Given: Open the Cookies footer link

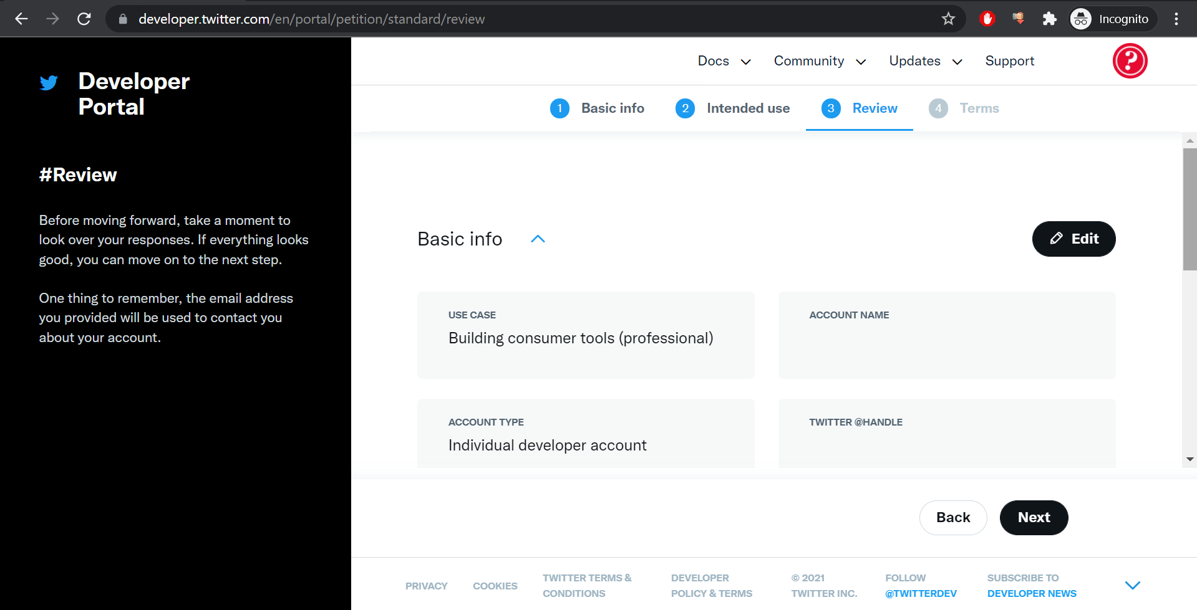Looking at the screenshot, I should [x=495, y=586].
